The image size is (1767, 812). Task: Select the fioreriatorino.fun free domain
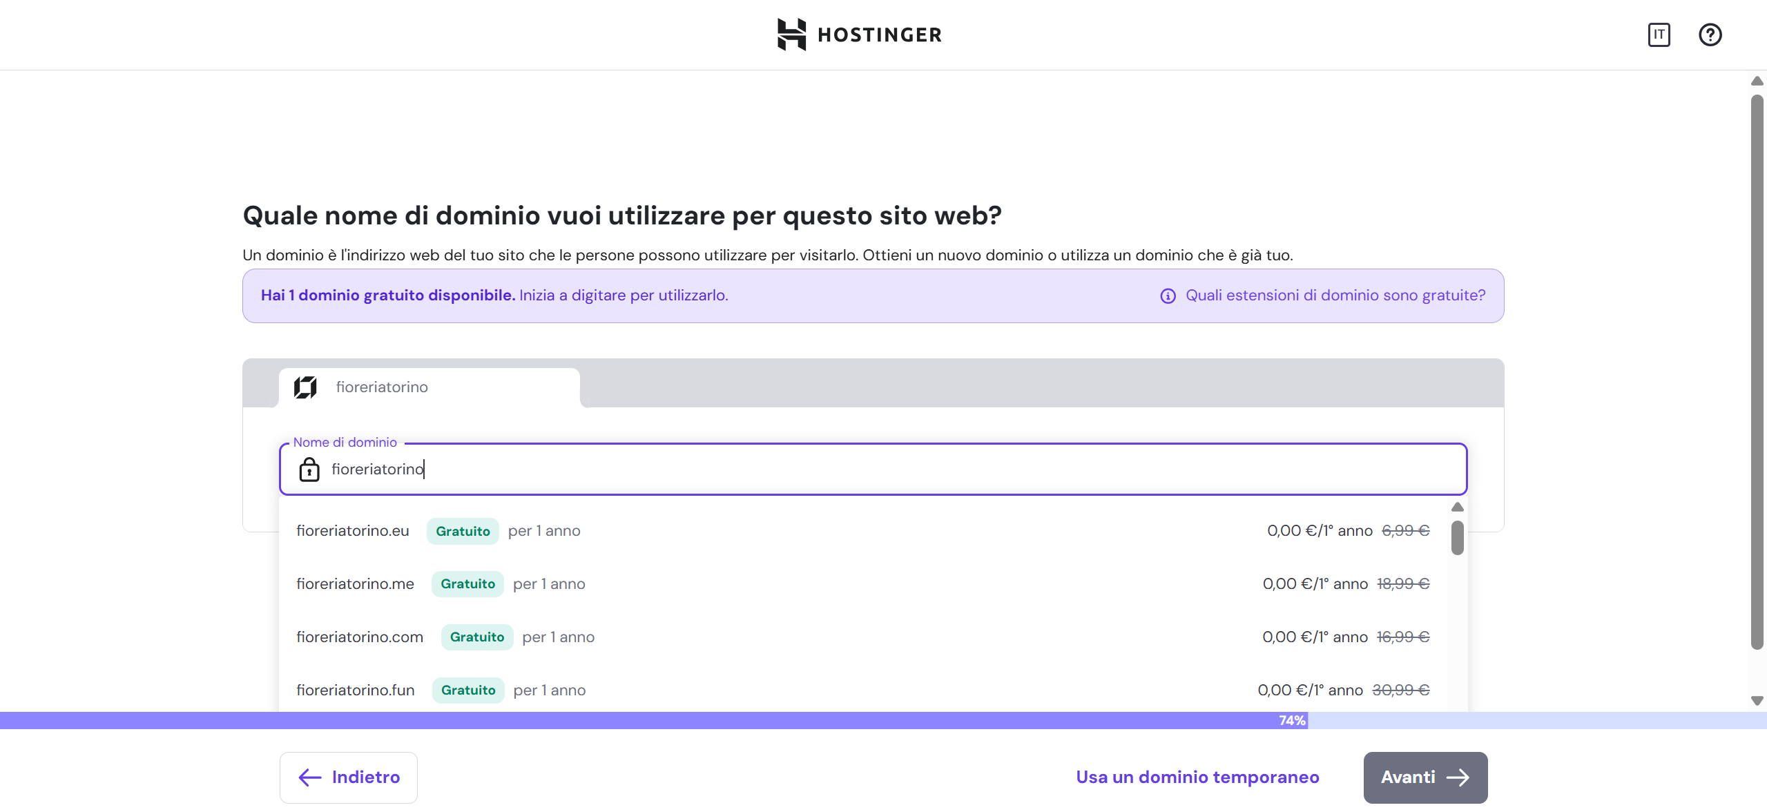point(356,690)
